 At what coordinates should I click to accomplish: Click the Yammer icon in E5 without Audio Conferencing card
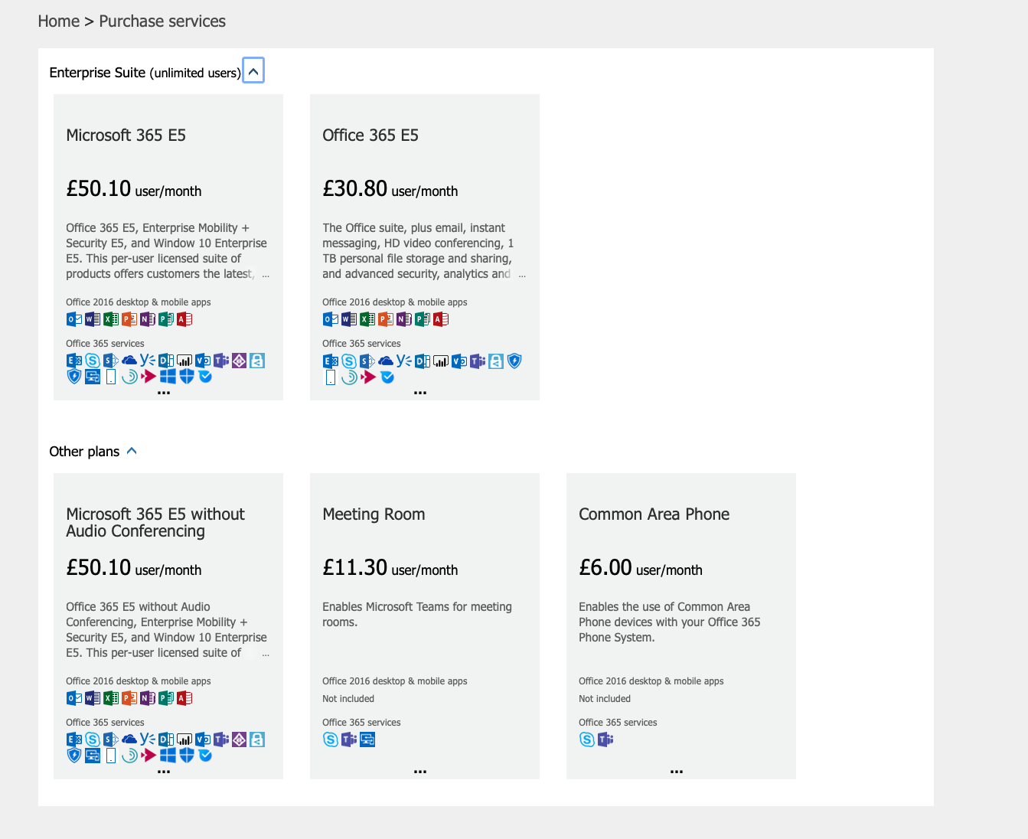coord(148,739)
